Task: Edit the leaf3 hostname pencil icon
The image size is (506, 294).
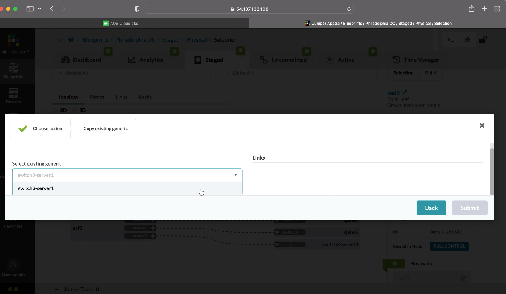Action: (x=463, y=278)
